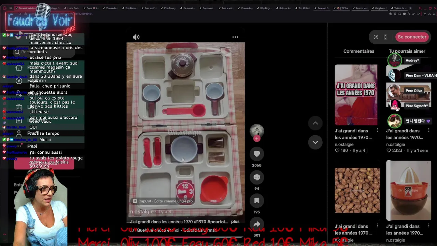
Task: Open options menu of the peanuts video card
Action: 377,226
